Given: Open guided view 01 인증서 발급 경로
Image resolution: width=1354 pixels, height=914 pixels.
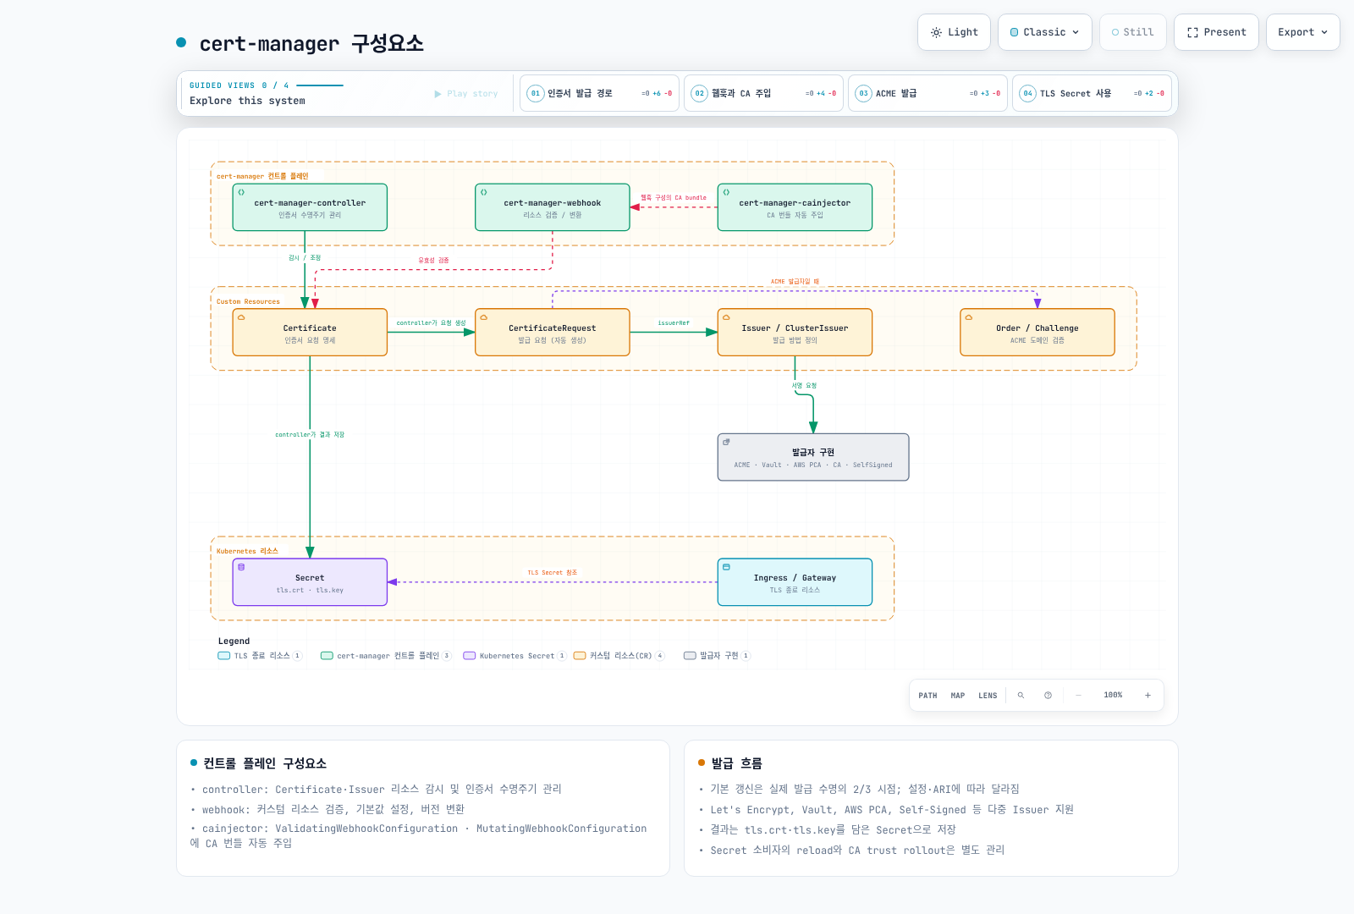Looking at the screenshot, I should tap(599, 93).
